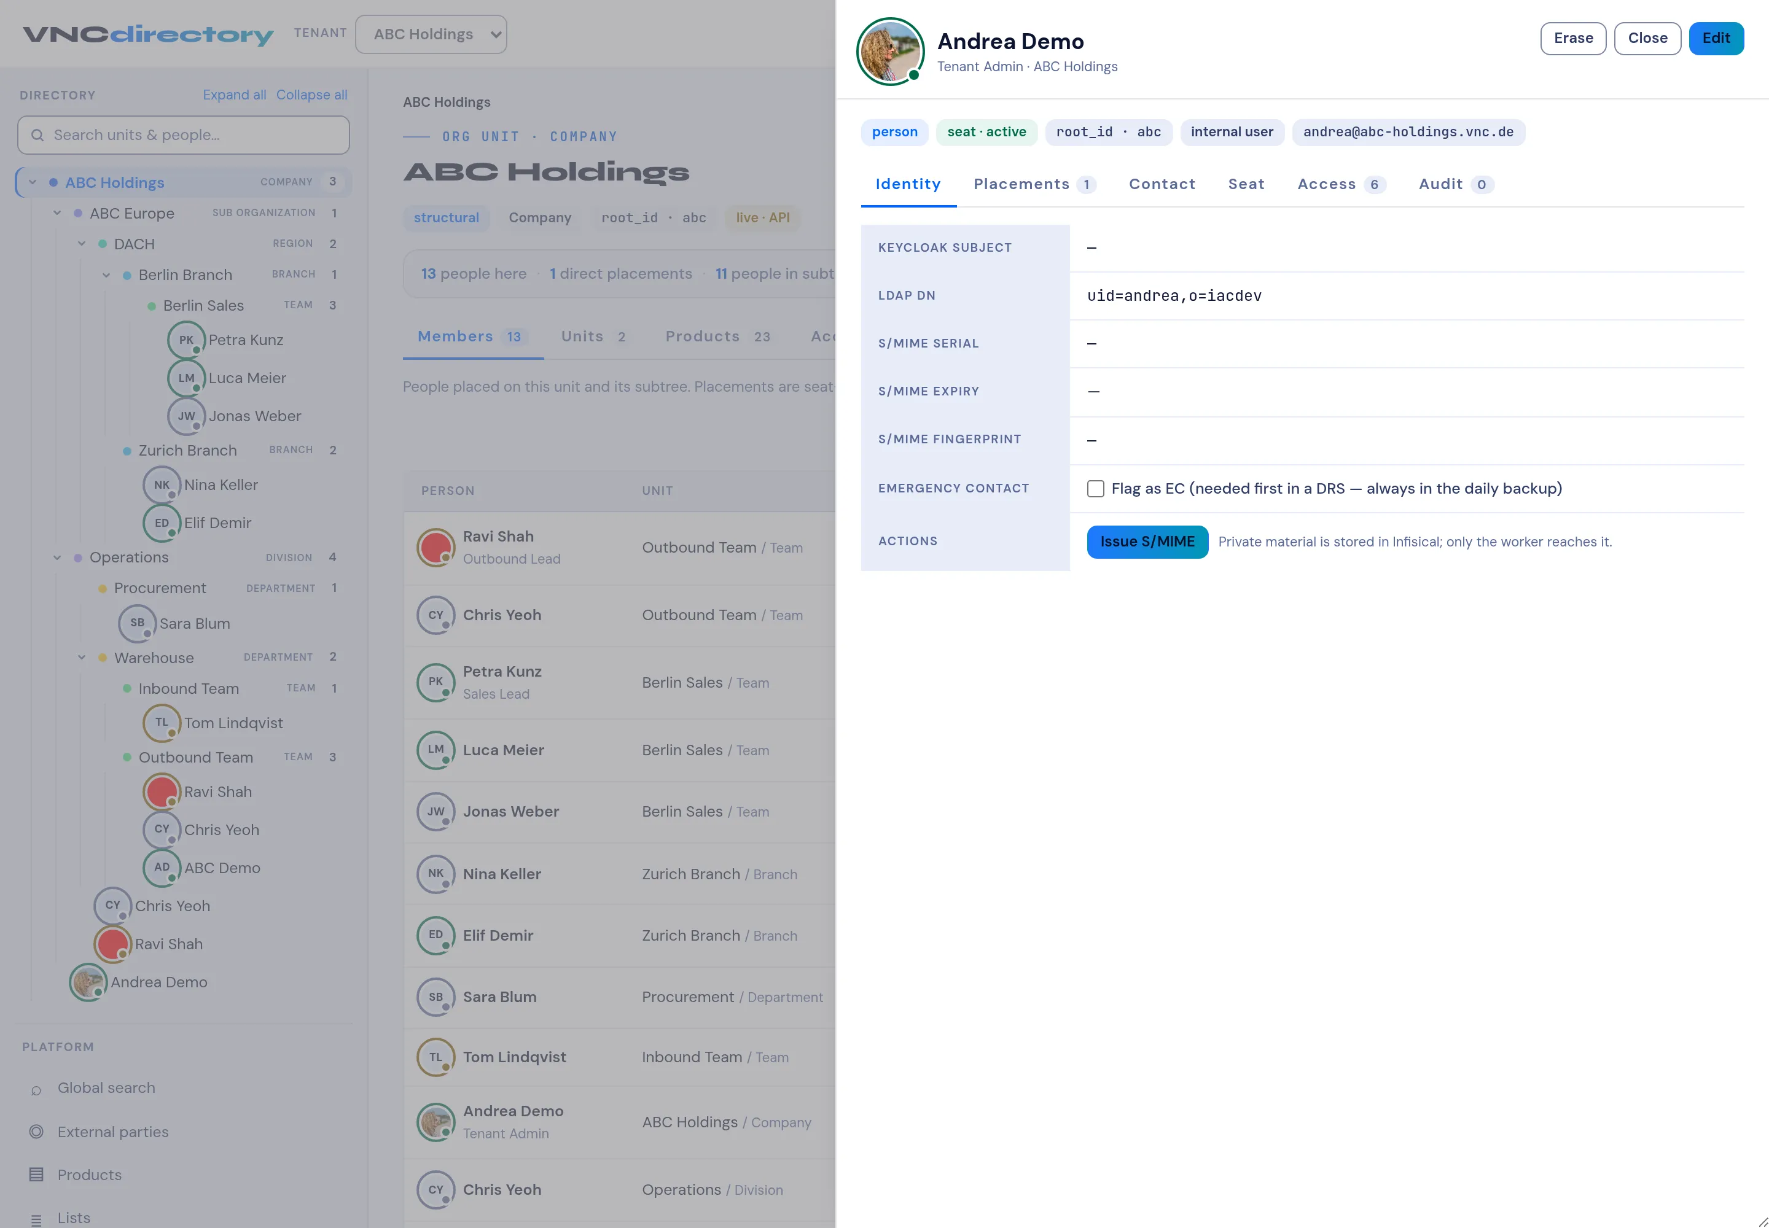The height and width of the screenshot is (1228, 1769).
Task: Collapse the DACH region chevron
Action: [x=82, y=244]
